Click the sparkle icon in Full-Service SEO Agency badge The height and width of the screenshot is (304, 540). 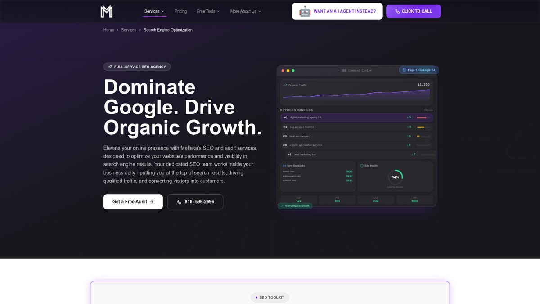pyautogui.click(x=110, y=67)
